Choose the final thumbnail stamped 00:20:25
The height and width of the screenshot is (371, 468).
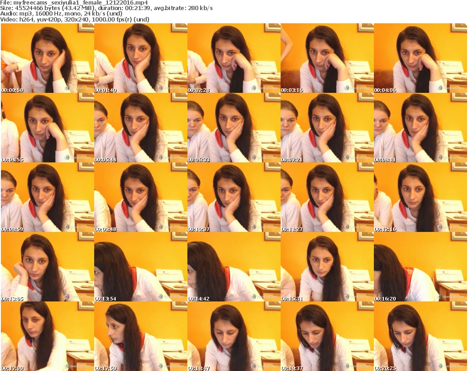[x=420, y=336]
